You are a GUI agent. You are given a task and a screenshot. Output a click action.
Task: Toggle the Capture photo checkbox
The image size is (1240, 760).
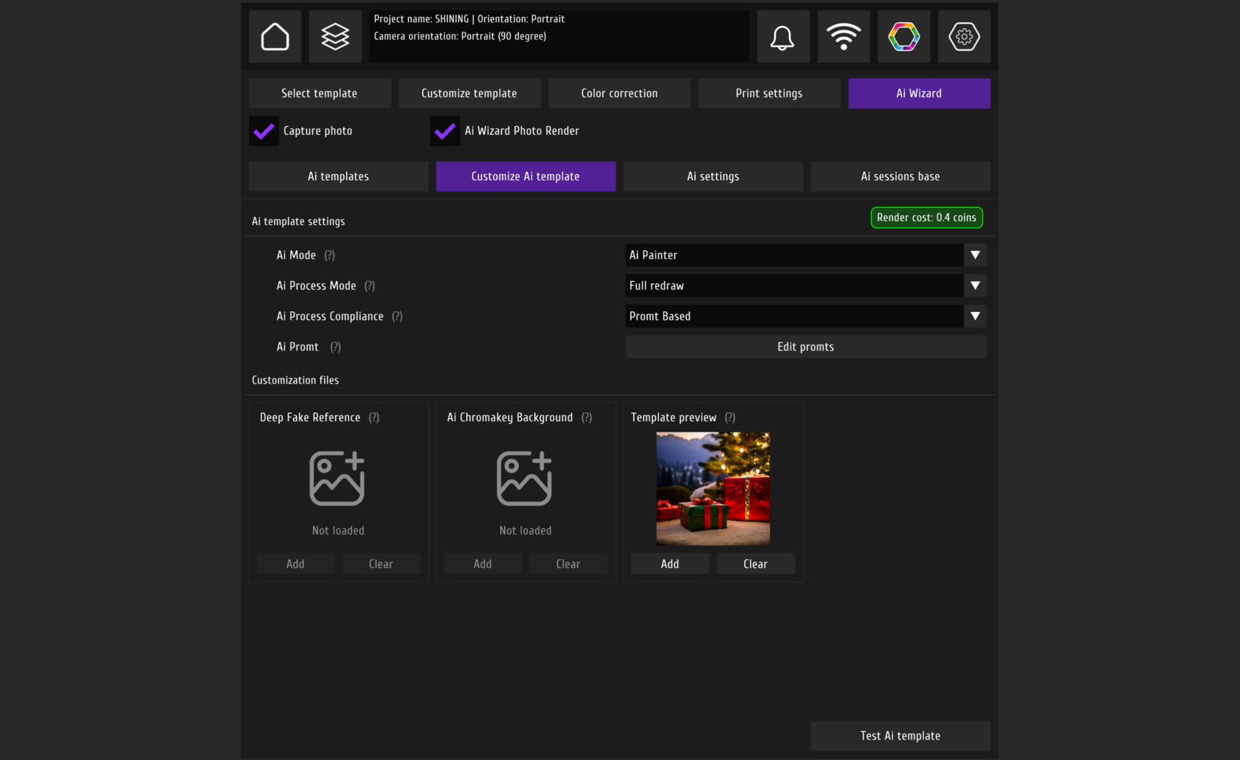(263, 131)
